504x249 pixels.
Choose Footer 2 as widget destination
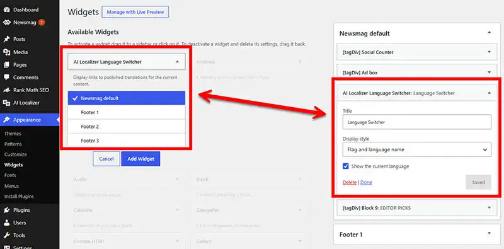[127, 127]
